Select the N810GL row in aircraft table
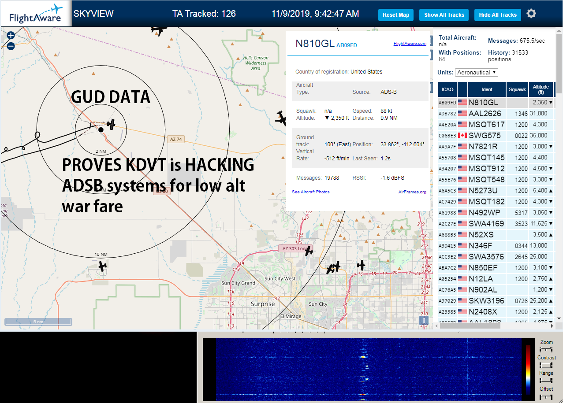563x403 pixels. click(496, 103)
